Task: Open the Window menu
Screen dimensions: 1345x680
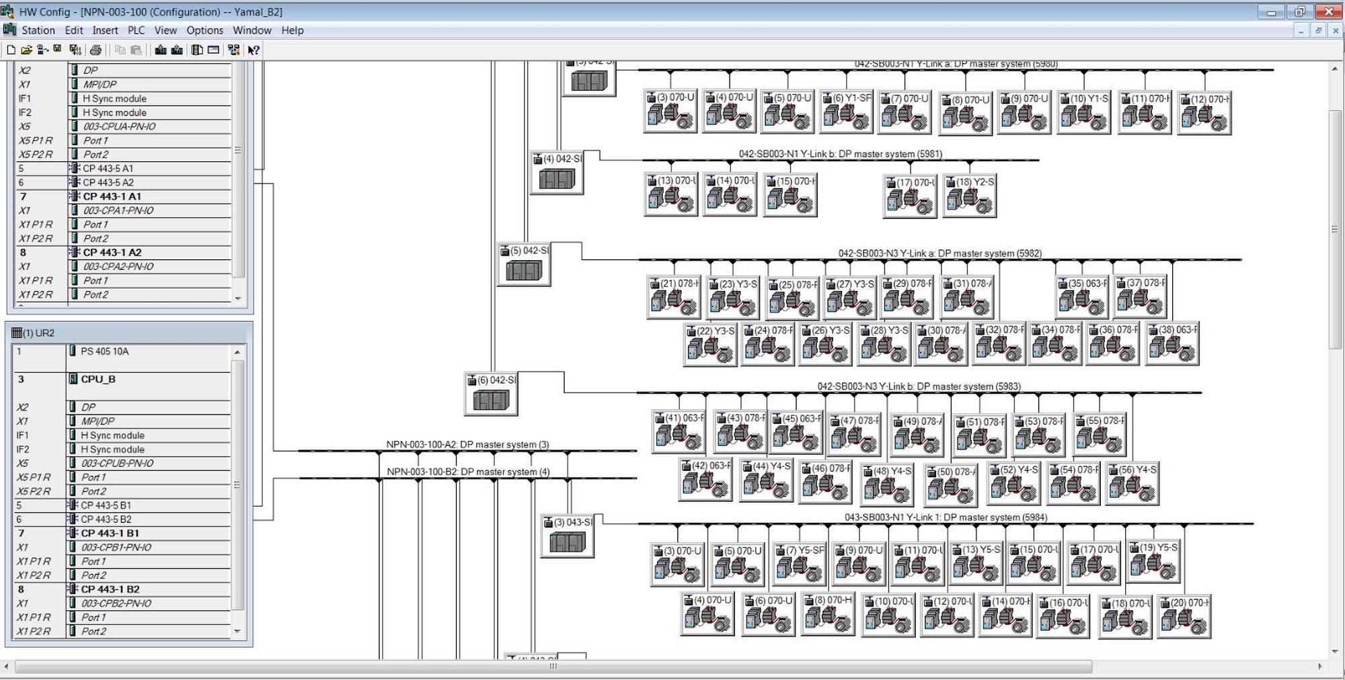Action: click(252, 30)
